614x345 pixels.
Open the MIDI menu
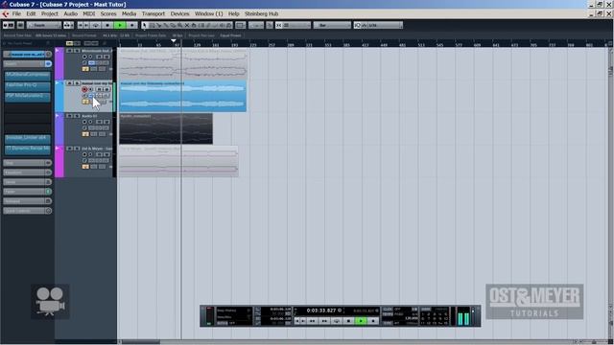[89, 13]
